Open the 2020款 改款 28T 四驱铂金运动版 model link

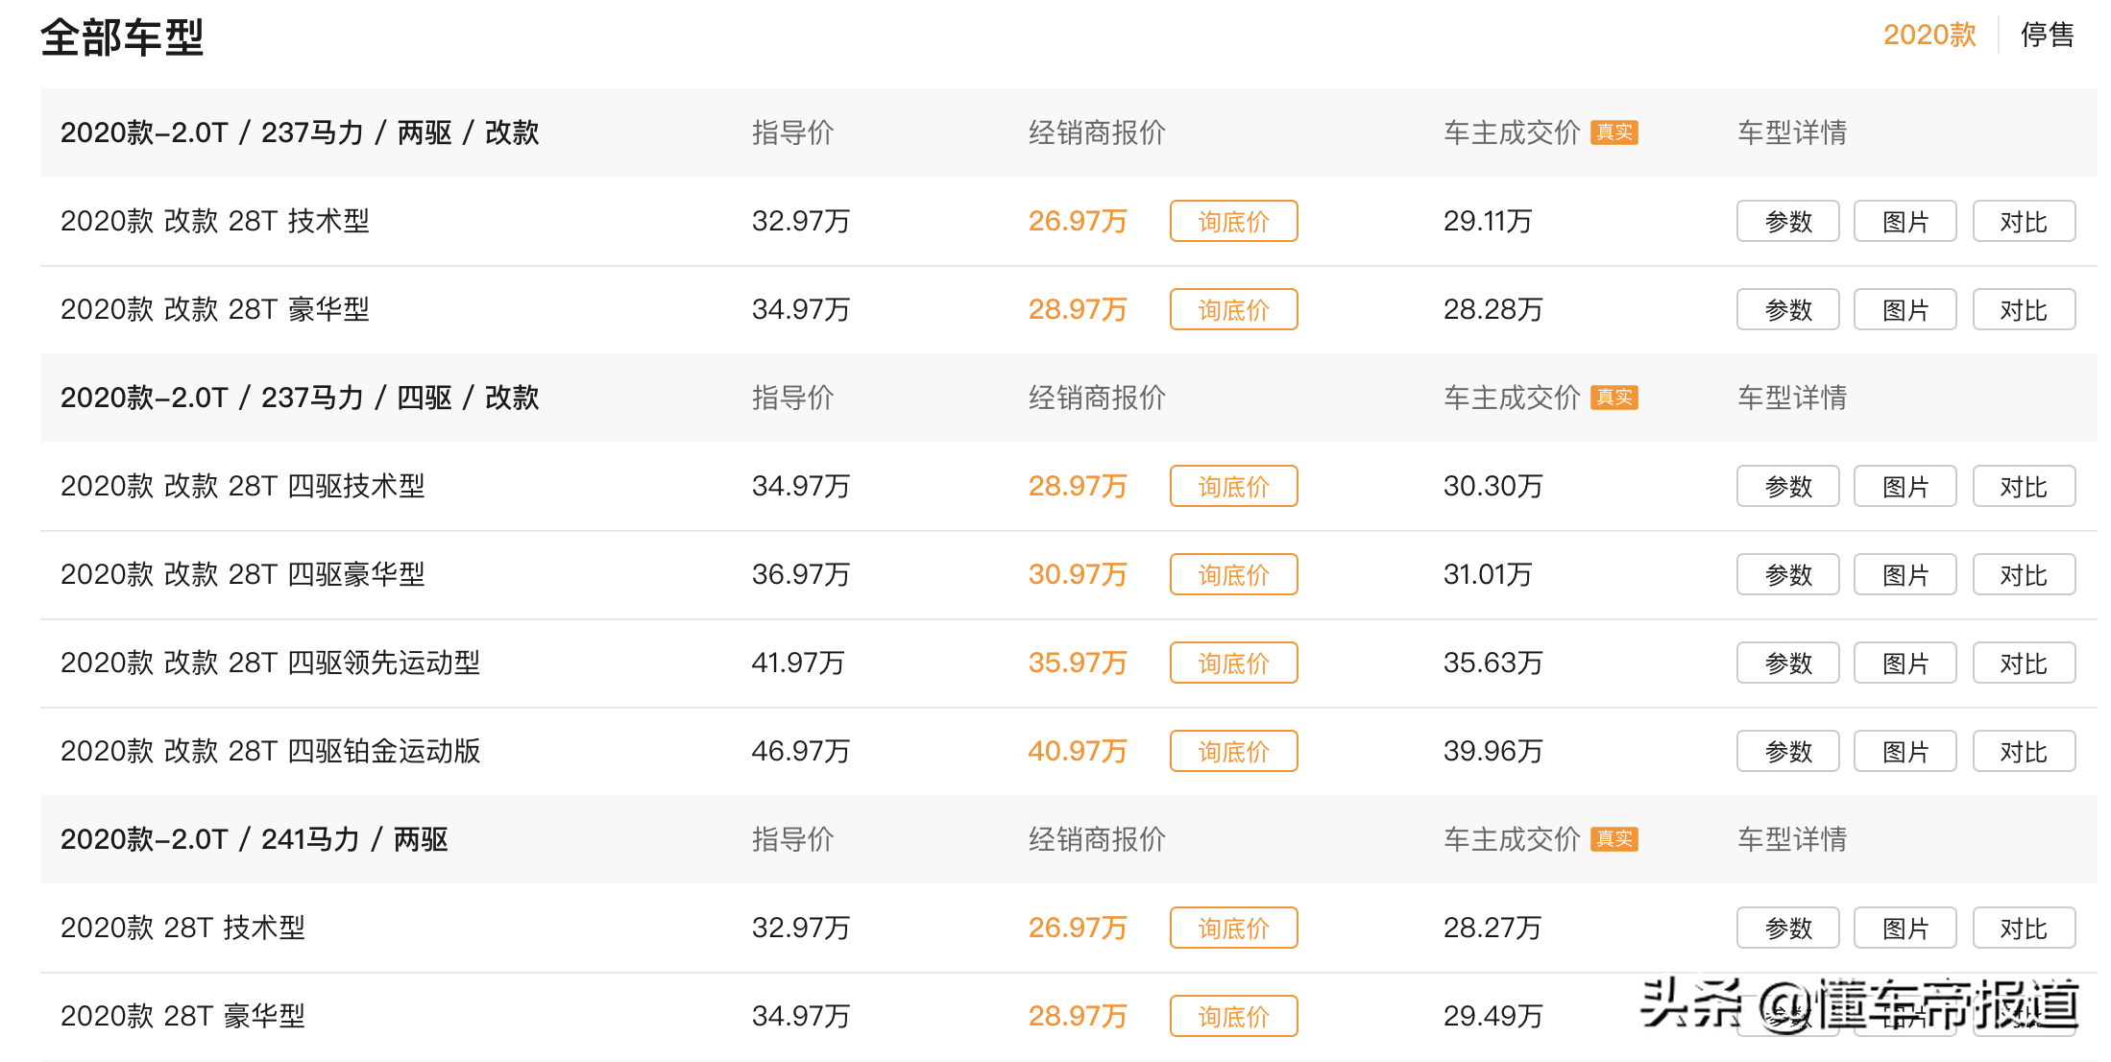[270, 751]
